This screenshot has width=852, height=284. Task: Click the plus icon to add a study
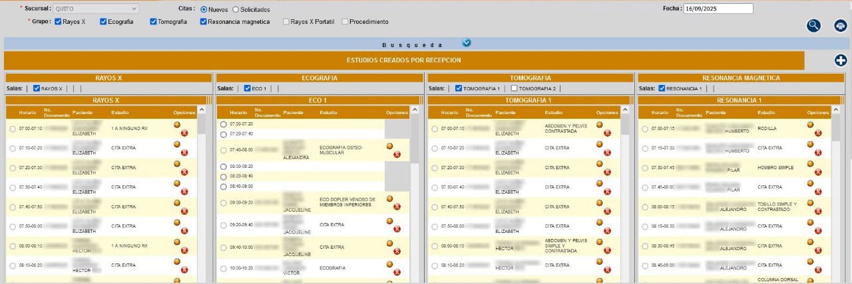click(x=841, y=60)
